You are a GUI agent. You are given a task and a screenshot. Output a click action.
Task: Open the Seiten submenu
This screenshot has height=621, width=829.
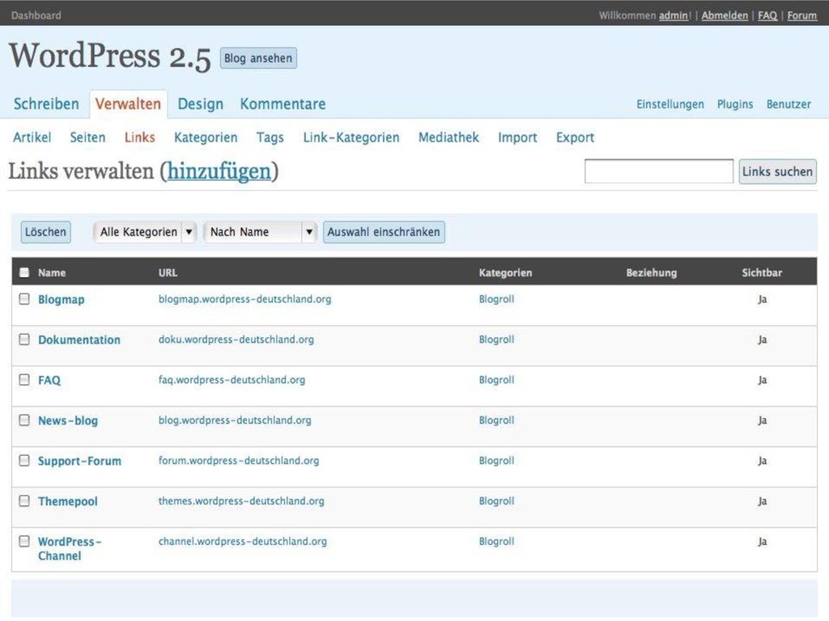87,137
